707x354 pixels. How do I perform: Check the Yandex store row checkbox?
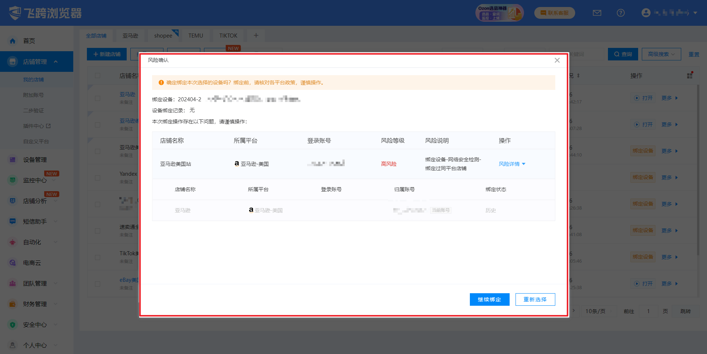tap(98, 178)
